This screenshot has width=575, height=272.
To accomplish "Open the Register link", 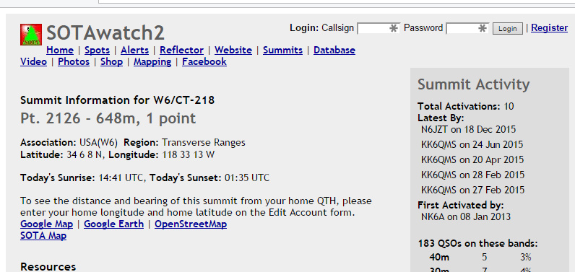I will coord(549,28).
